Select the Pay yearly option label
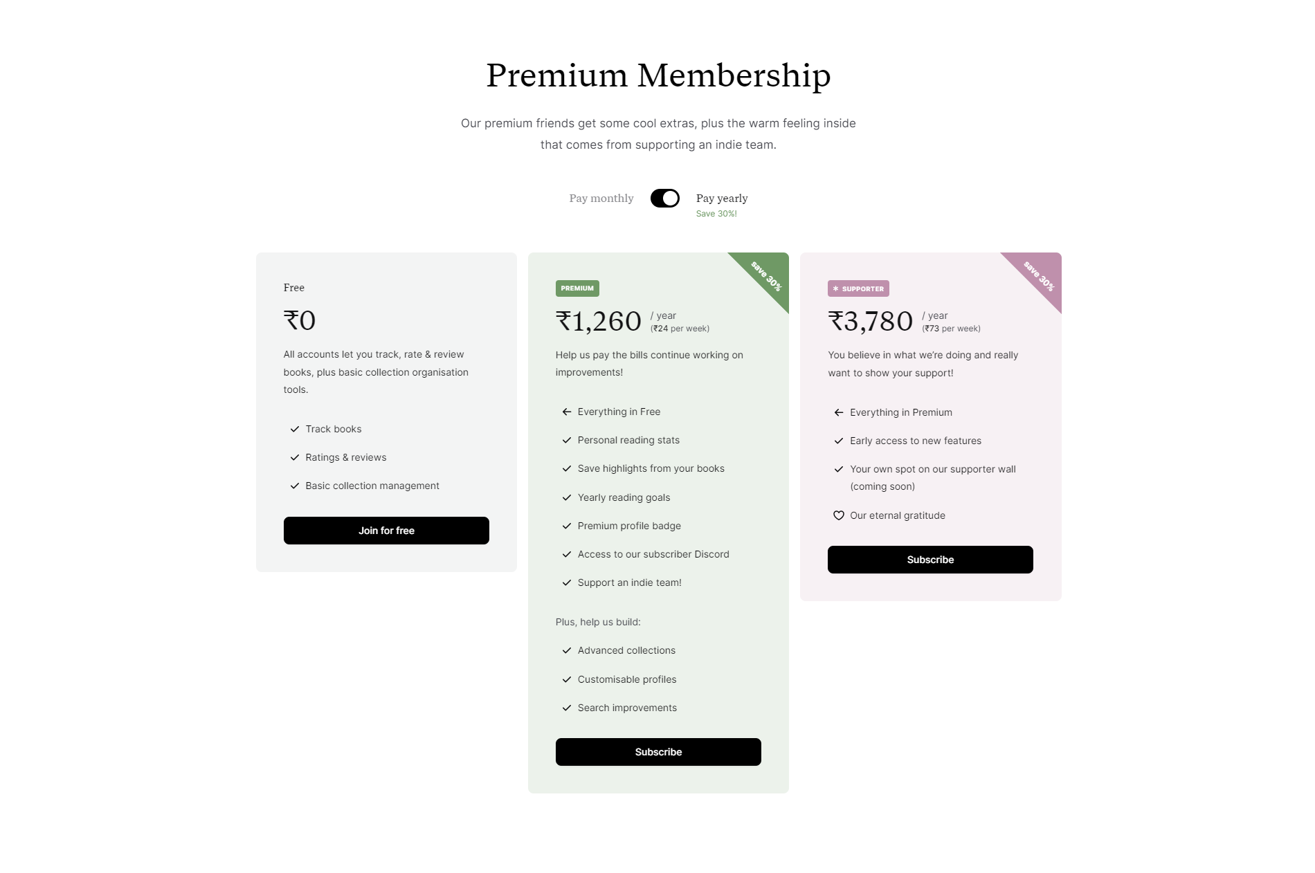This screenshot has width=1315, height=873. 721,199
